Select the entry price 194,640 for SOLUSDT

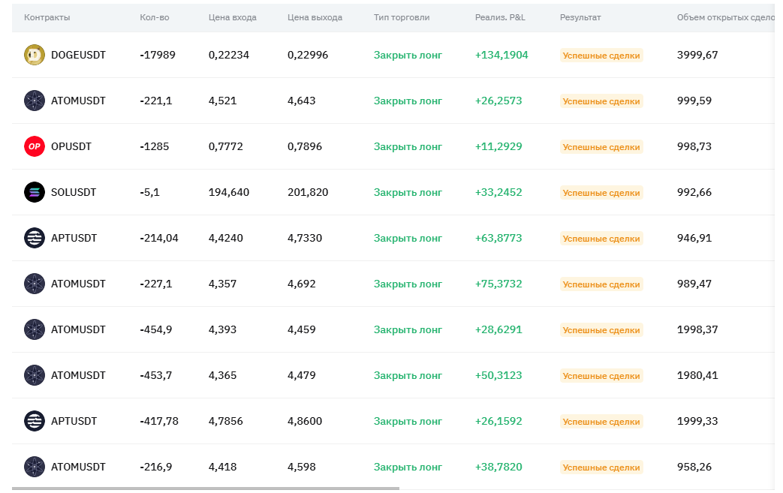[229, 192]
